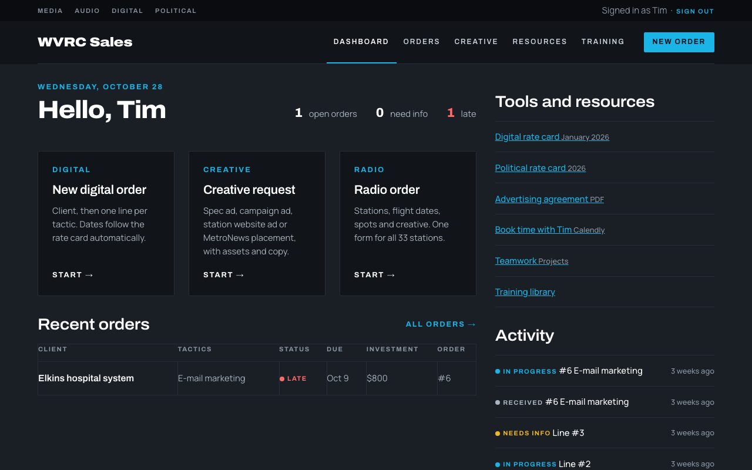Switch to the Orders navigation tab

422,42
